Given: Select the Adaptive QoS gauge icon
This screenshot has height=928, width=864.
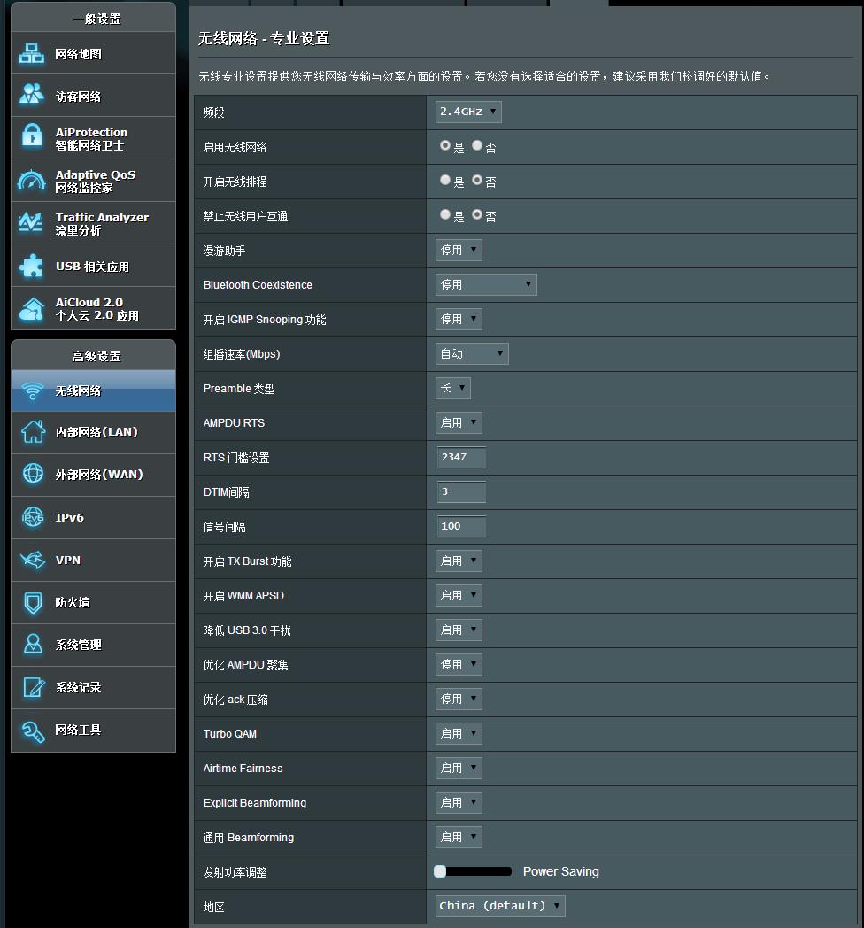Looking at the screenshot, I should click(31, 181).
